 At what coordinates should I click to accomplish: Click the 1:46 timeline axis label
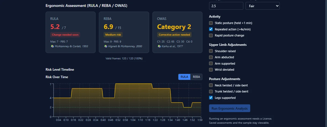185,120
